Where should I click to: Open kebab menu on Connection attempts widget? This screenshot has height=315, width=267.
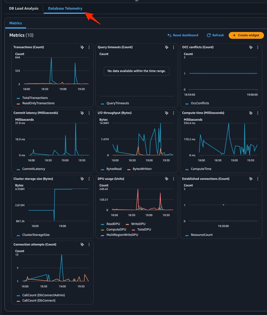pos(89,244)
